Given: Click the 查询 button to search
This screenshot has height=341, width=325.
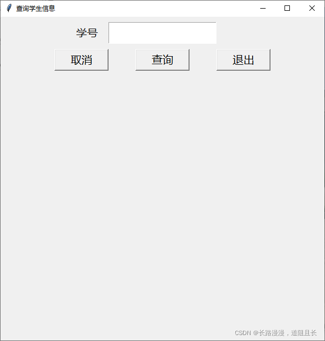Looking at the screenshot, I should click(162, 60).
